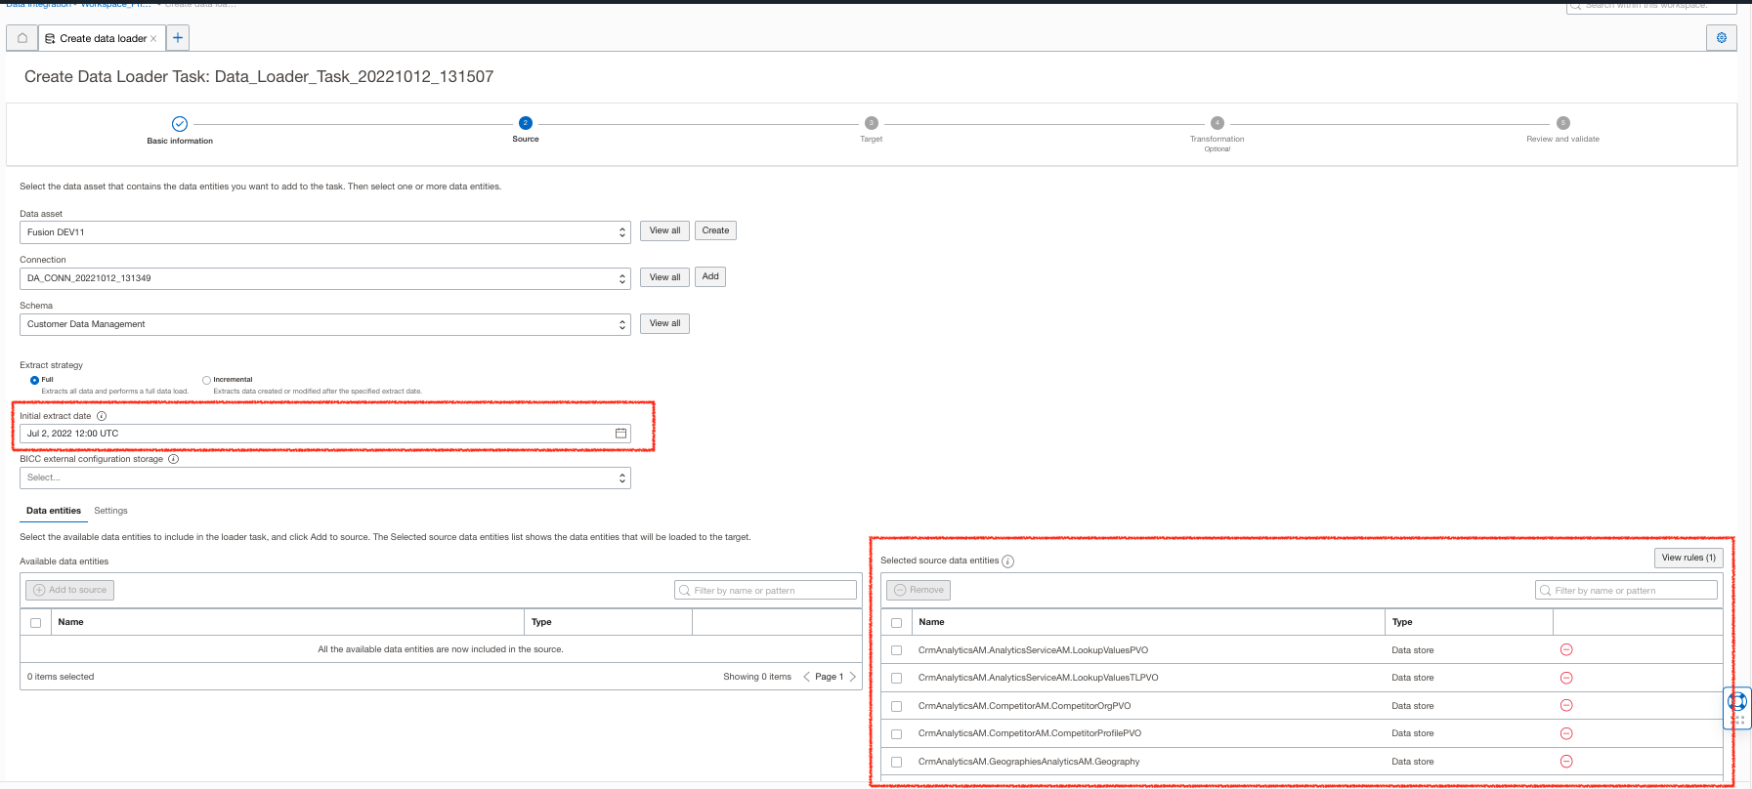The width and height of the screenshot is (1752, 789).
Task: Sort selected entities by Type column
Action: pos(1402,622)
